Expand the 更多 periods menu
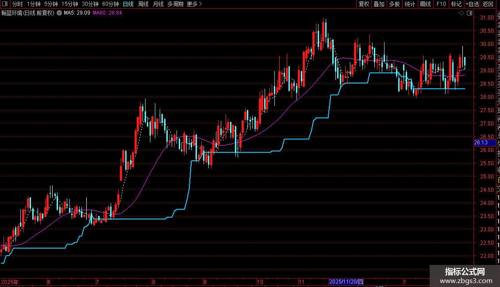 [x=195, y=4]
